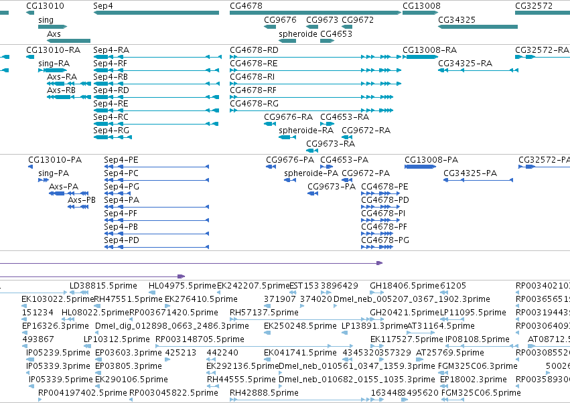Image resolution: width=570 pixels, height=403 pixels.
Task: Select the longer purple feature arrow
Action: pyautogui.click(x=191, y=262)
